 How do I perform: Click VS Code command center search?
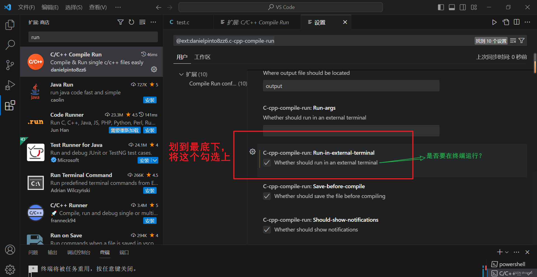(x=281, y=7)
